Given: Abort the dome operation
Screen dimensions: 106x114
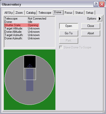Looking at the screenshot, I should (91, 33).
